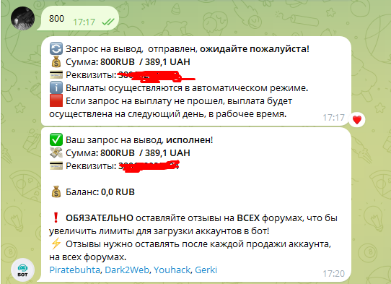
Task: Click the text Ваш запрос на вывод
Action: [115, 140]
